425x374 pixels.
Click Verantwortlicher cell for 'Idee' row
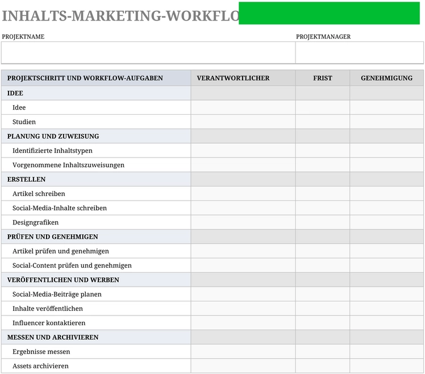coord(243,107)
